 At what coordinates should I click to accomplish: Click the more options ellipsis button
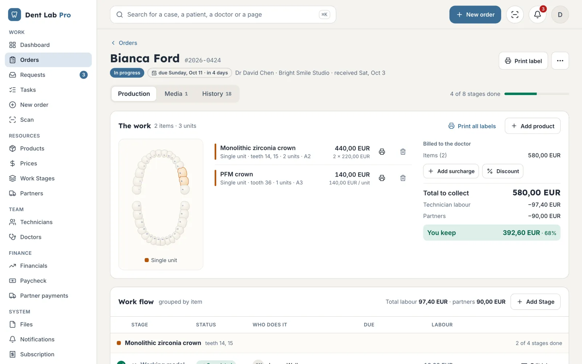(x=560, y=61)
